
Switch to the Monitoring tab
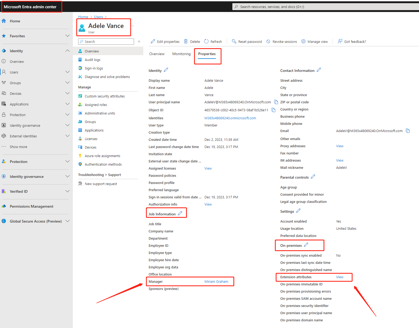[x=181, y=54]
